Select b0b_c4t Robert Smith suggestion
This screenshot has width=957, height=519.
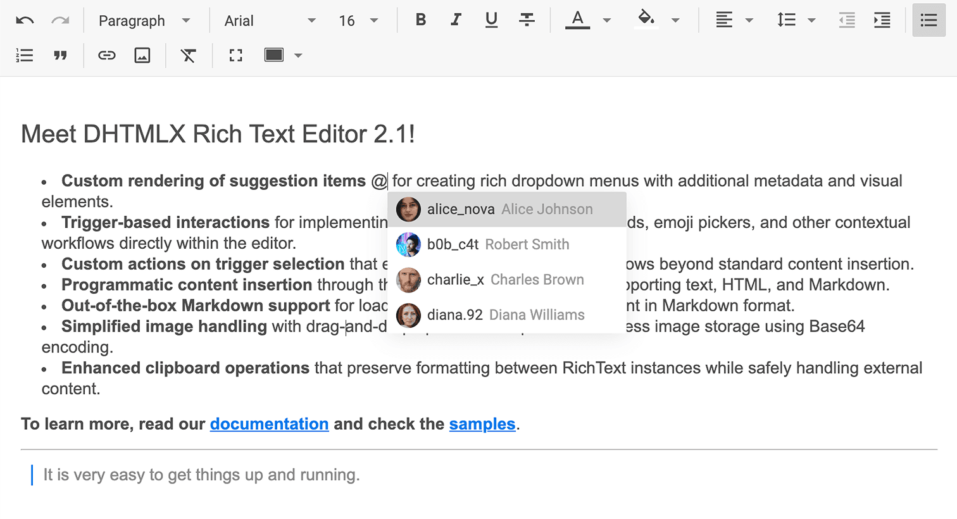click(x=507, y=244)
